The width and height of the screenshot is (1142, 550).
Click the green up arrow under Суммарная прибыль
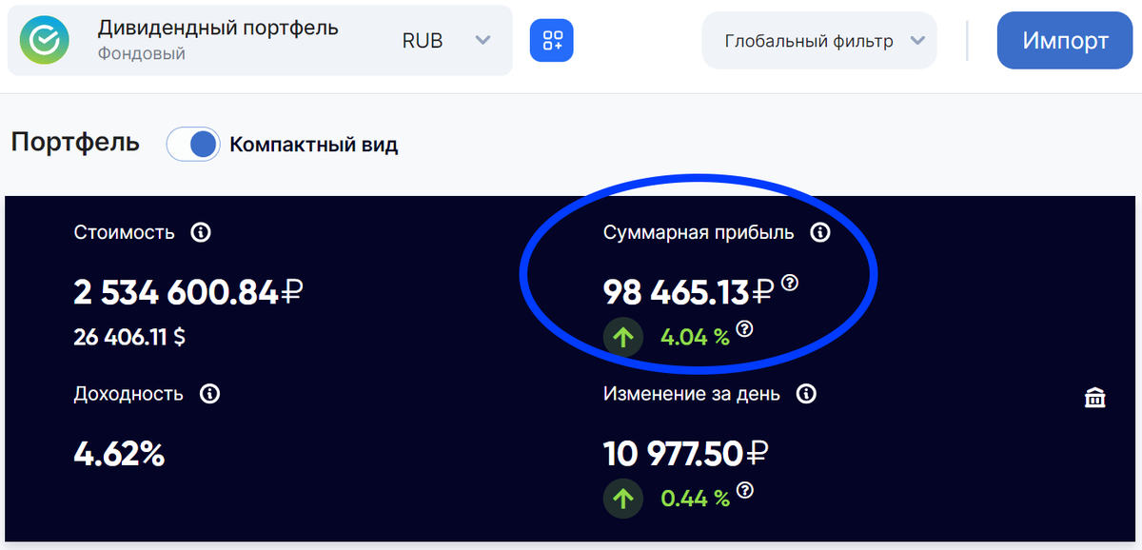pos(623,336)
